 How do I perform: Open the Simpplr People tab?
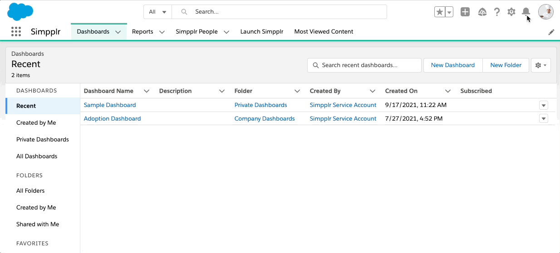coord(196,32)
